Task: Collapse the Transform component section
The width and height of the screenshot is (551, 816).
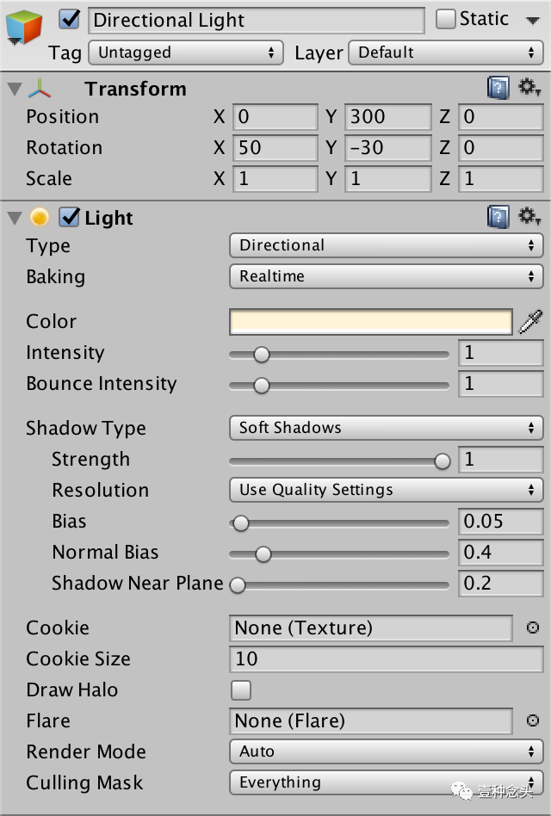Action: pos(15,89)
